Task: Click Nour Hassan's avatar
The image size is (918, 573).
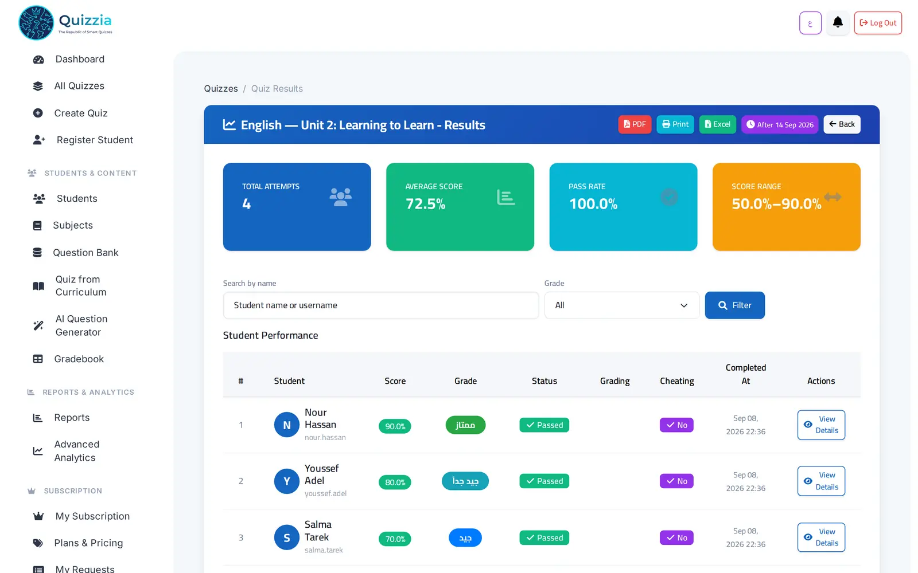Action: pos(287,425)
